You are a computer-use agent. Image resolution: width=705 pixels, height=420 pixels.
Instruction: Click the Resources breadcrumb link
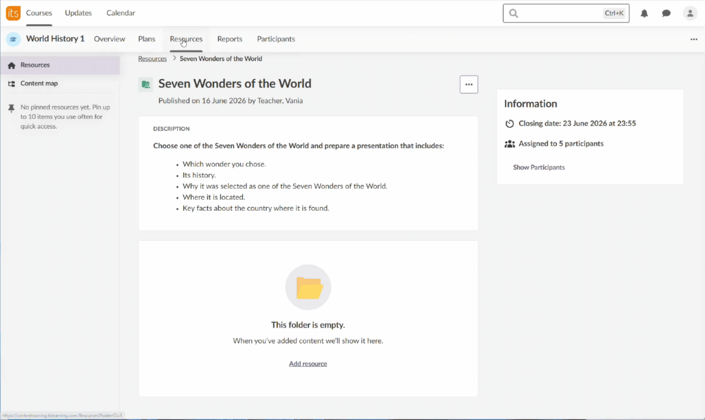point(153,59)
